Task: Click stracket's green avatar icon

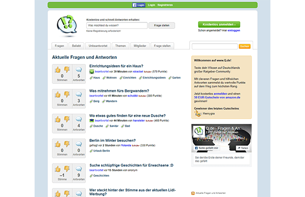Action: click(91, 72)
